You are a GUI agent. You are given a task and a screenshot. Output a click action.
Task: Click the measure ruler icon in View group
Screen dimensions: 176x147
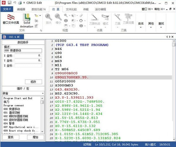81,15
